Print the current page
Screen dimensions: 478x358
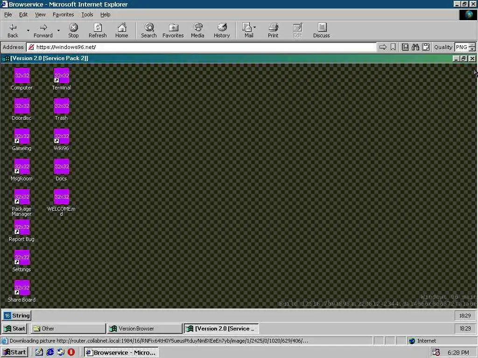pos(273,30)
